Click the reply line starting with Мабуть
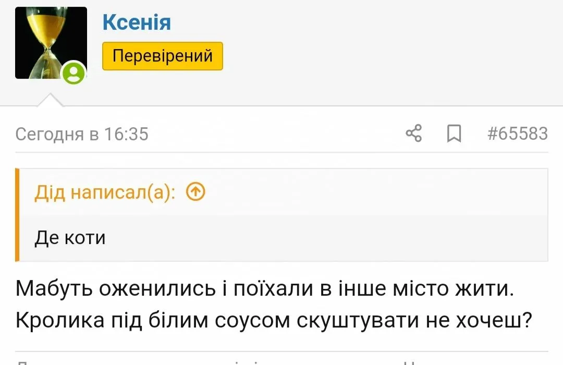Screen dimensions: 563x365 click(265, 288)
